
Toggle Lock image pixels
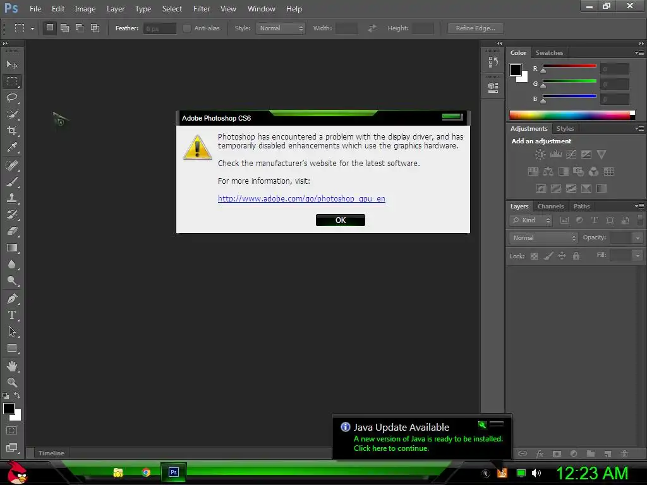coord(548,256)
